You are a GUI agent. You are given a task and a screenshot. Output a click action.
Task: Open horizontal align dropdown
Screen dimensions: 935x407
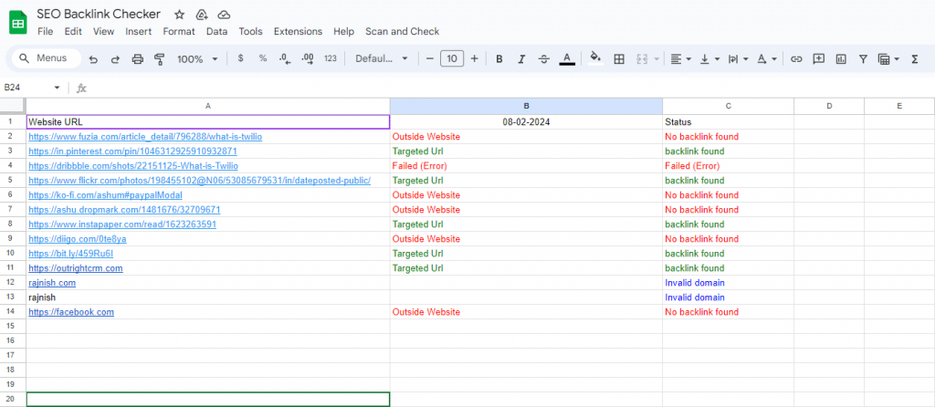(x=680, y=58)
